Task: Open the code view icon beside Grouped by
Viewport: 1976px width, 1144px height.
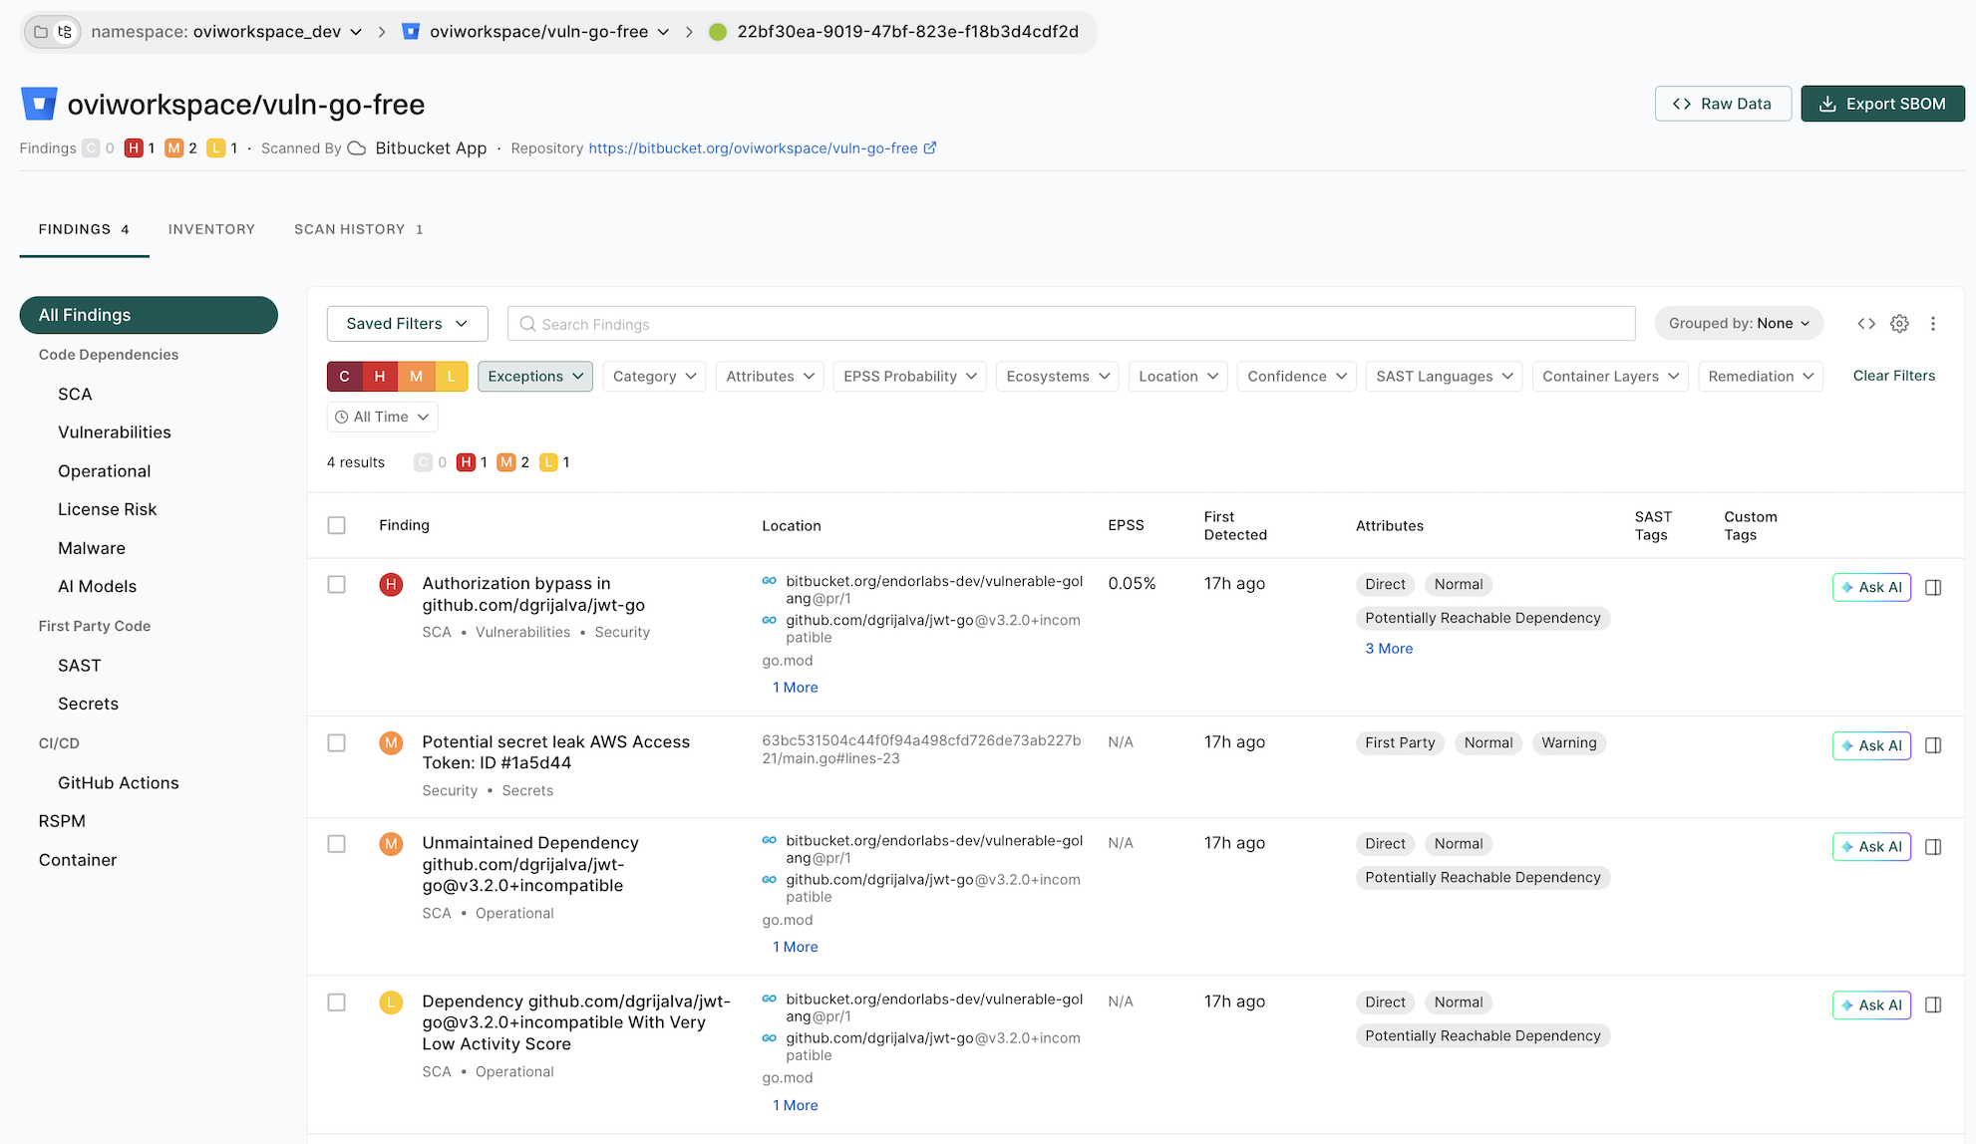Action: click(1866, 324)
